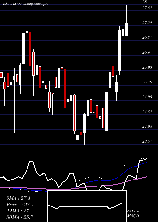Click the 50MA : 25.7 value
This screenshot has height=222, width=158.
[20, 217]
